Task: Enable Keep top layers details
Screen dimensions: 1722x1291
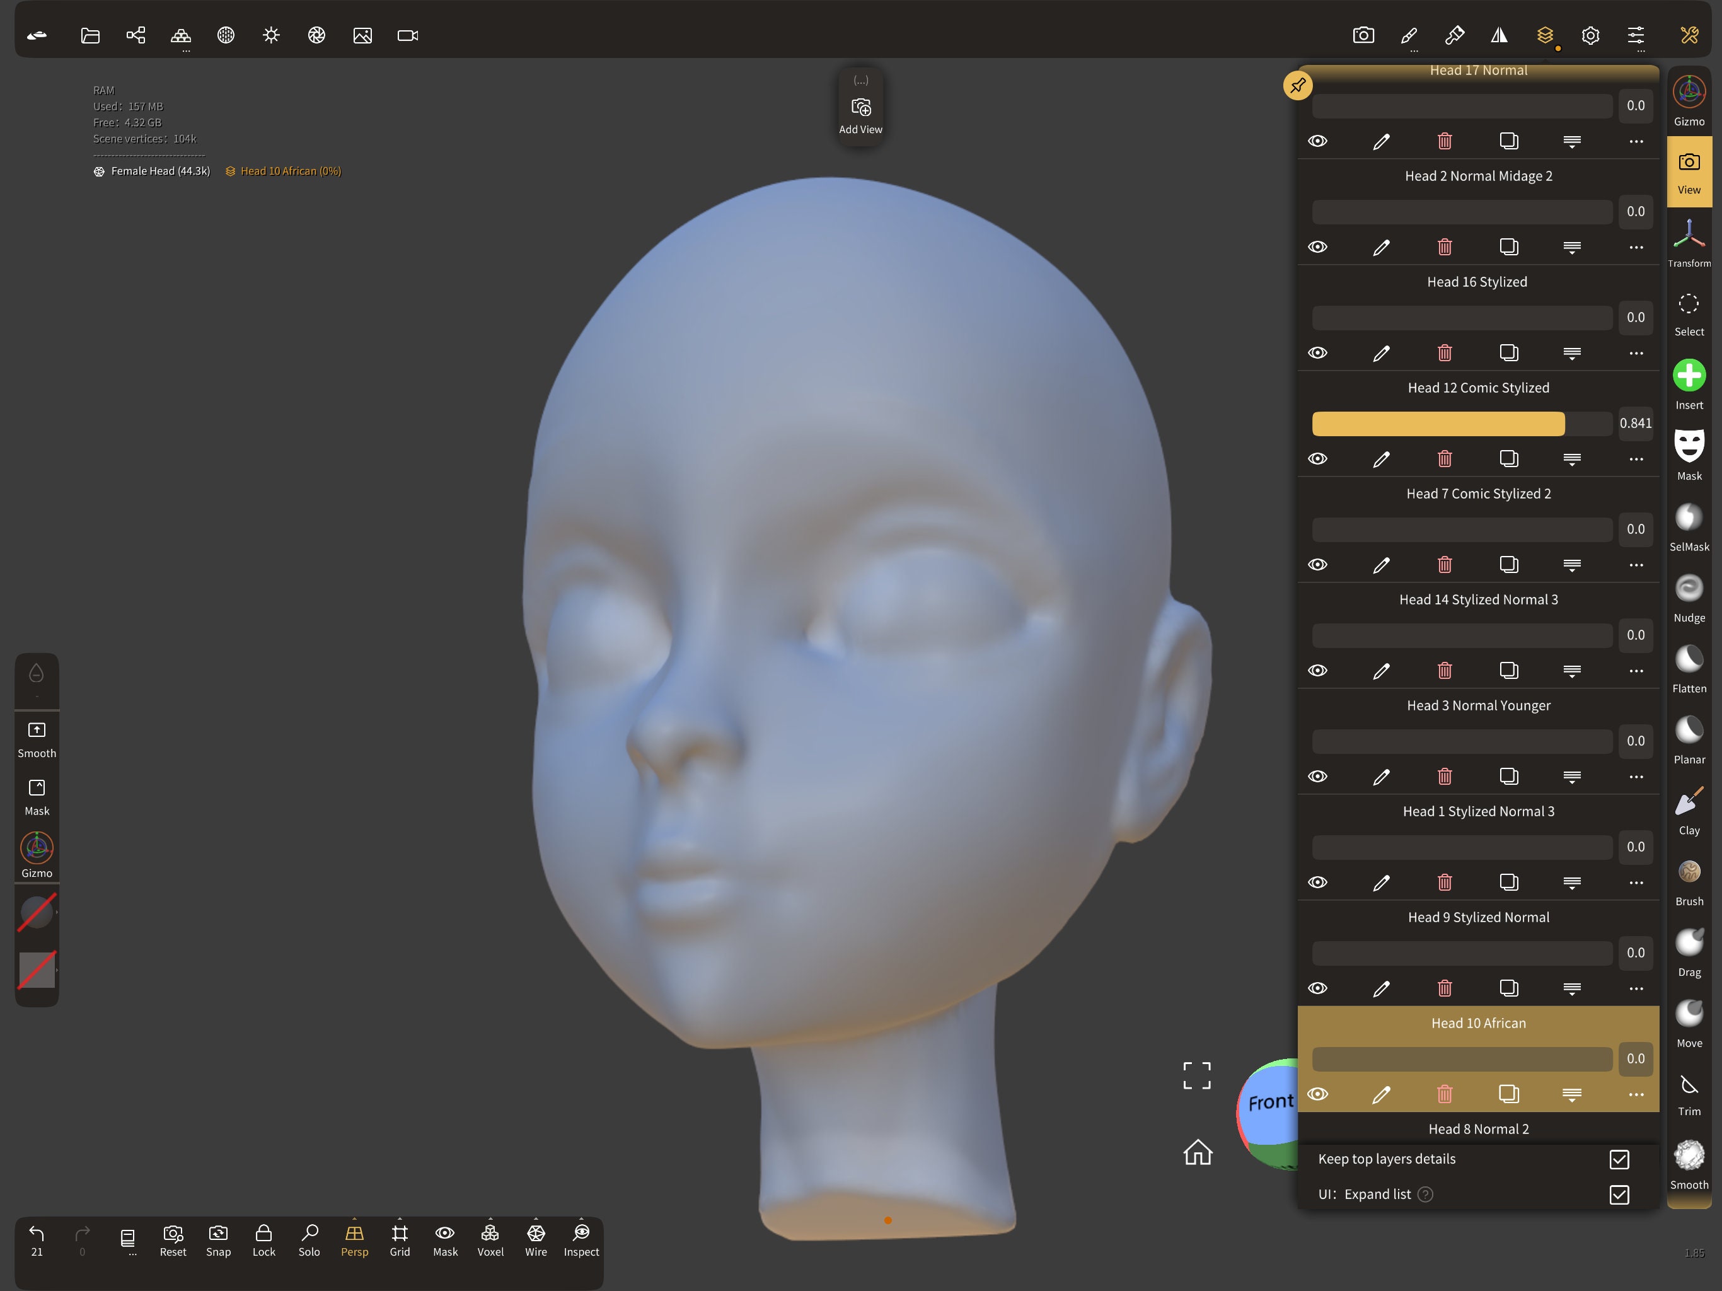Action: (1619, 1160)
